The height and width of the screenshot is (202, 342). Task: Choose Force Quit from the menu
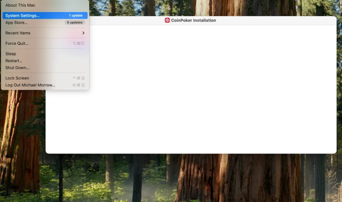[x=17, y=43]
